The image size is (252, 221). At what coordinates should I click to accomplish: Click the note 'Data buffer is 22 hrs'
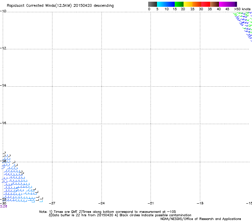(x=69, y=215)
